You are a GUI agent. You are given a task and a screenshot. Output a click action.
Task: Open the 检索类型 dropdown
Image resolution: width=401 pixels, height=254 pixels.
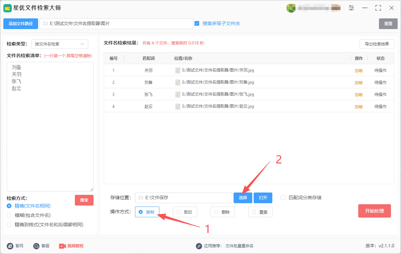point(60,44)
